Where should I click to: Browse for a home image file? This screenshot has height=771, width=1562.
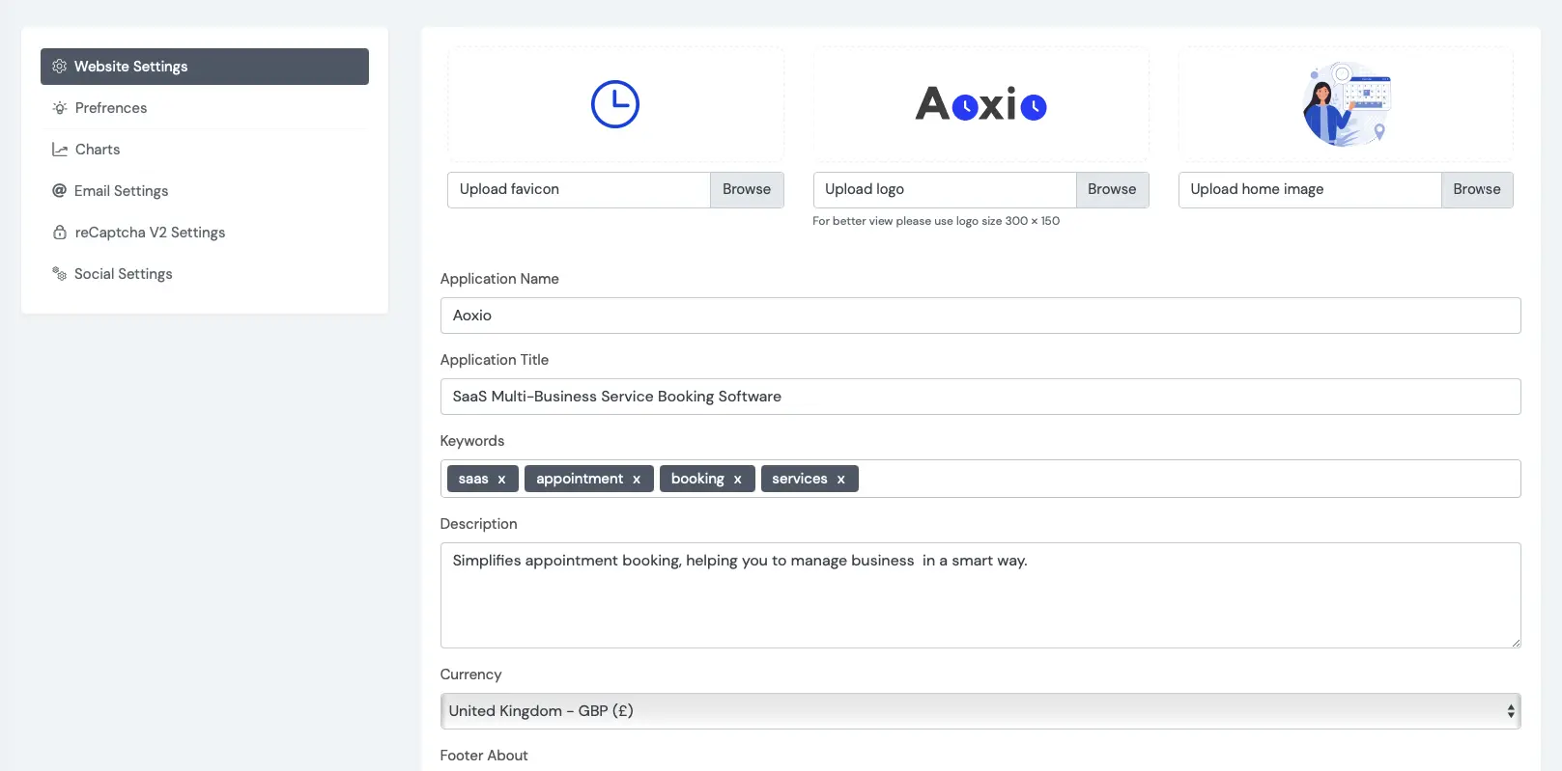click(x=1476, y=190)
